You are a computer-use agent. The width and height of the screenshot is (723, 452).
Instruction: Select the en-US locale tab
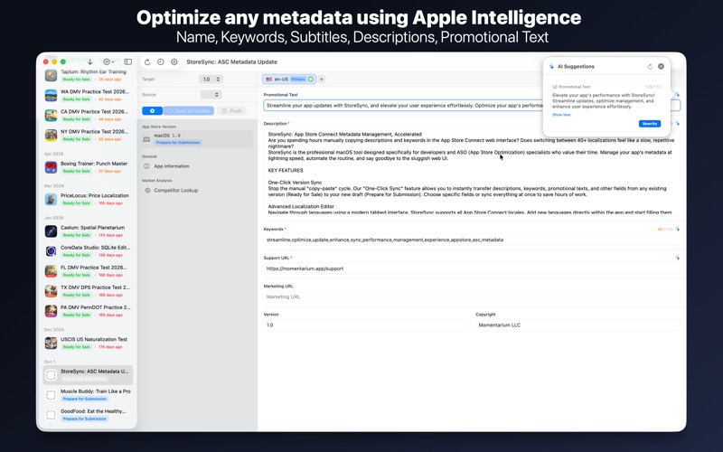(288, 80)
